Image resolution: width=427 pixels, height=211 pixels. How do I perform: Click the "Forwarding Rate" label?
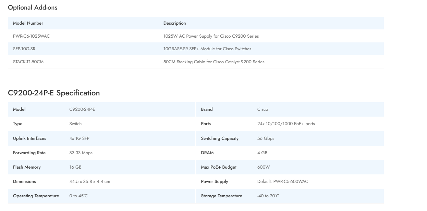29,153
